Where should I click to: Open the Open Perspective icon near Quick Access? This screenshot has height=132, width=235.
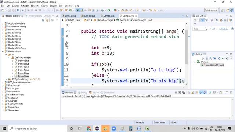[x=222, y=10]
